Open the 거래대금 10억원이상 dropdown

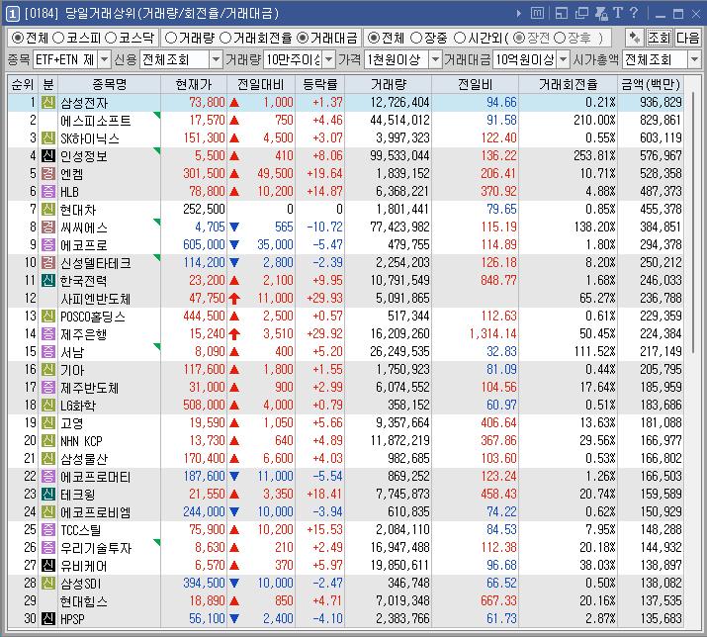coord(564,59)
